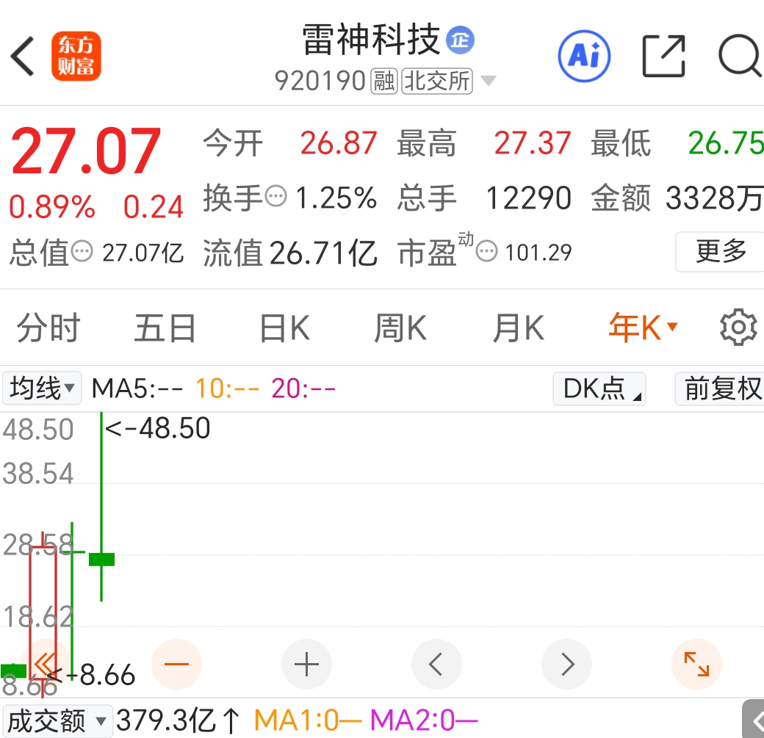Tap the green yearly candlestick at 48.50 high
Screen dimensions: 764x738
point(101,507)
